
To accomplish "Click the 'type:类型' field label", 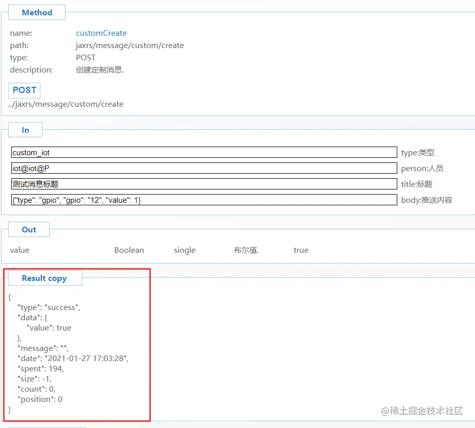I will pyautogui.click(x=418, y=153).
